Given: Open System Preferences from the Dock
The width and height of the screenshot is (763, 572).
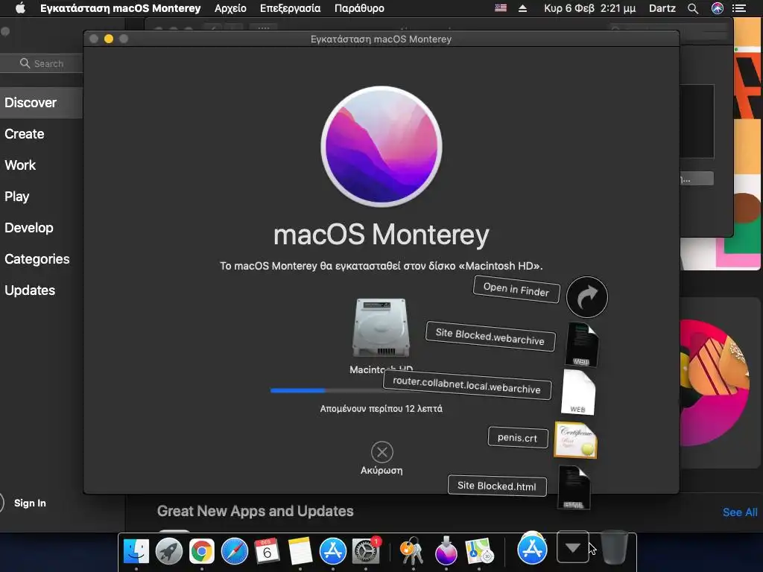Looking at the screenshot, I should (x=366, y=552).
